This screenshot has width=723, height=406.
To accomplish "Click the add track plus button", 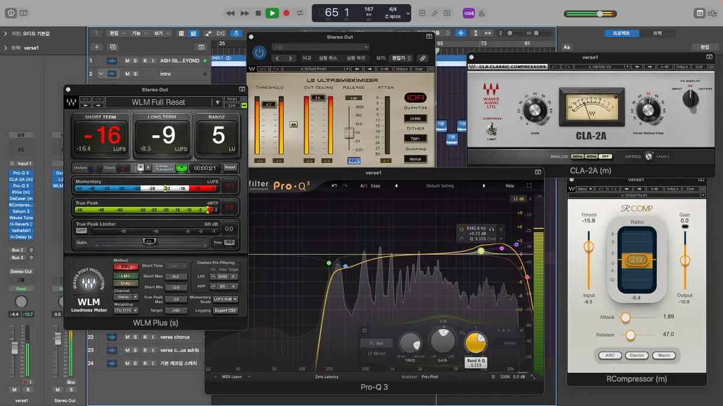I will [x=96, y=47].
